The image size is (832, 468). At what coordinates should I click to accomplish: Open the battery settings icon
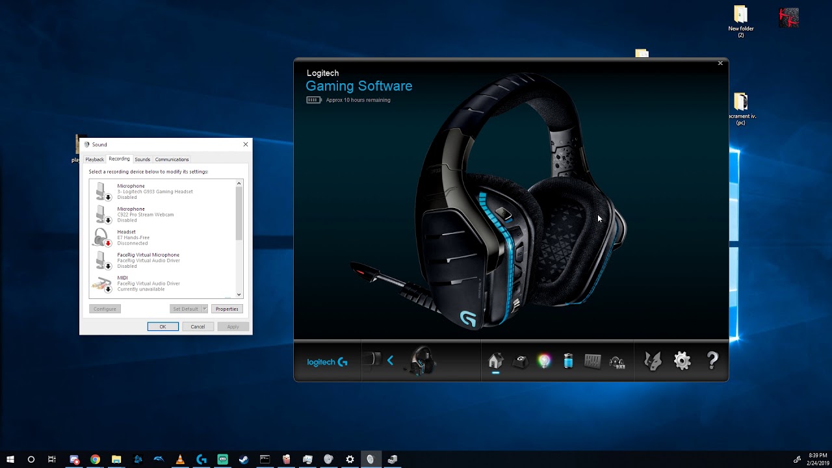click(568, 361)
